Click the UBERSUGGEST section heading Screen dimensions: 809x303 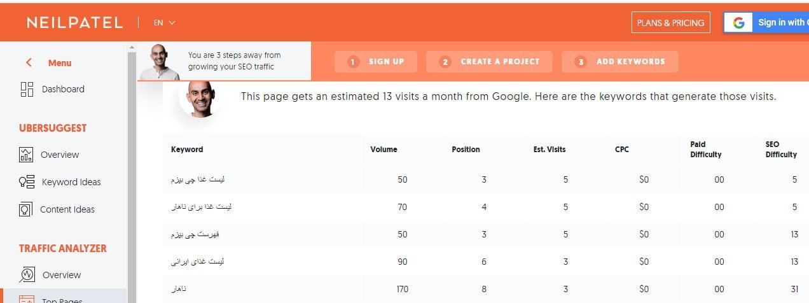(53, 128)
